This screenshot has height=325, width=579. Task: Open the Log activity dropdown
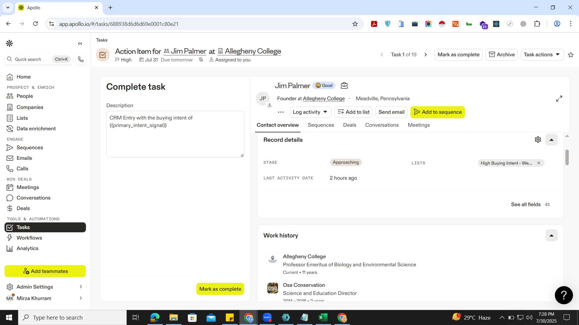(x=310, y=112)
